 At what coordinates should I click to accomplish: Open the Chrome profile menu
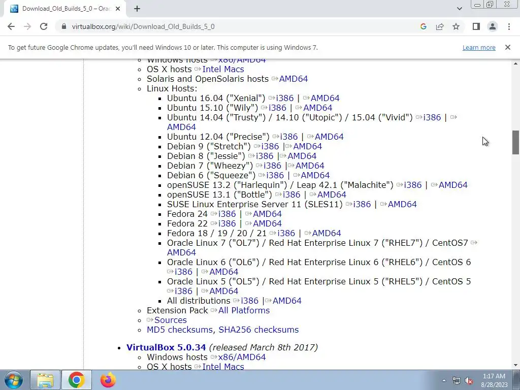click(x=493, y=26)
